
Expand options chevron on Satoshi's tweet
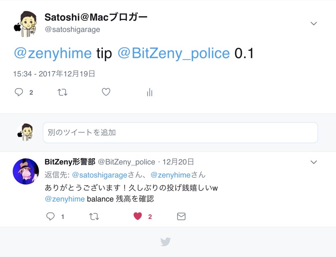point(313,24)
